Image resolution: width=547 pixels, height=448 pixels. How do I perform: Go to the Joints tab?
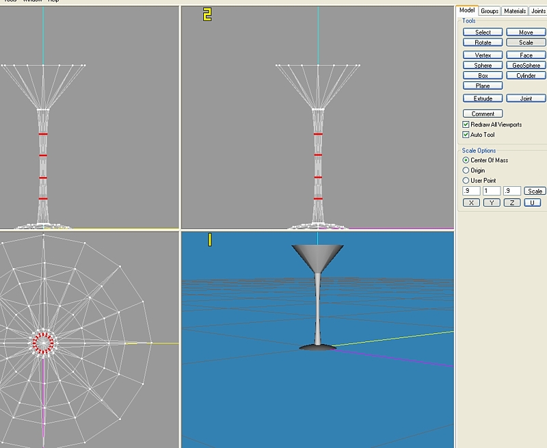point(537,11)
